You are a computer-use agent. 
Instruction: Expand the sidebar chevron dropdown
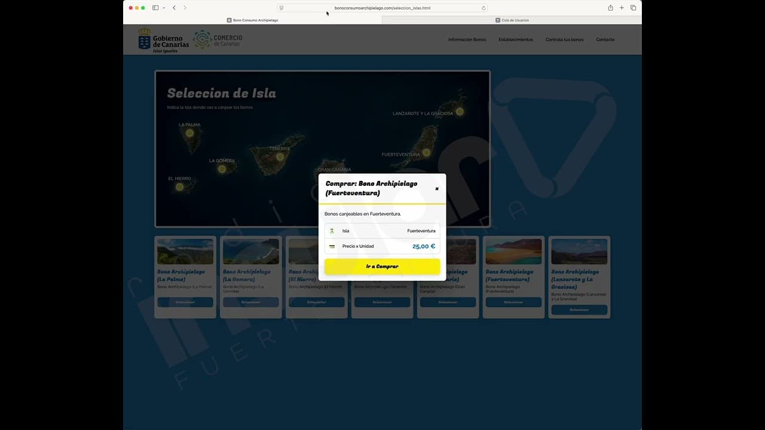164,8
